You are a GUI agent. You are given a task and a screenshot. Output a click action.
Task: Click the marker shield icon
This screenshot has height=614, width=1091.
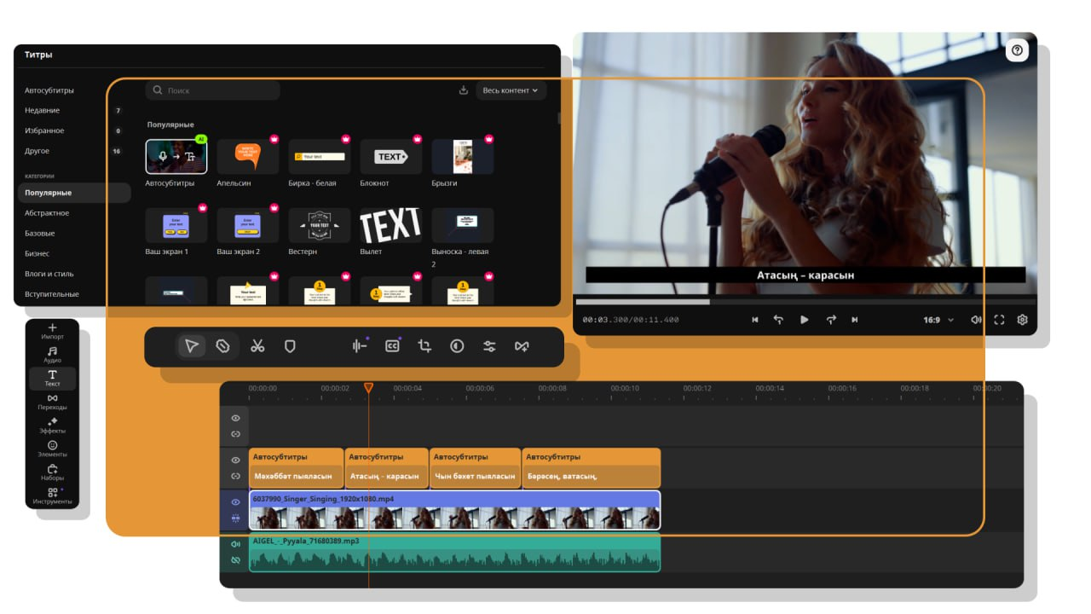click(290, 346)
